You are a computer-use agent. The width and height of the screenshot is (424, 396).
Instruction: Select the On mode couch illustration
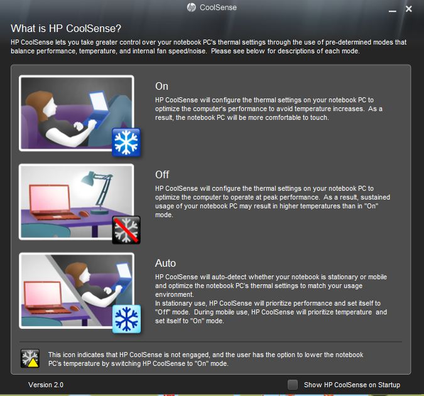pos(77,113)
